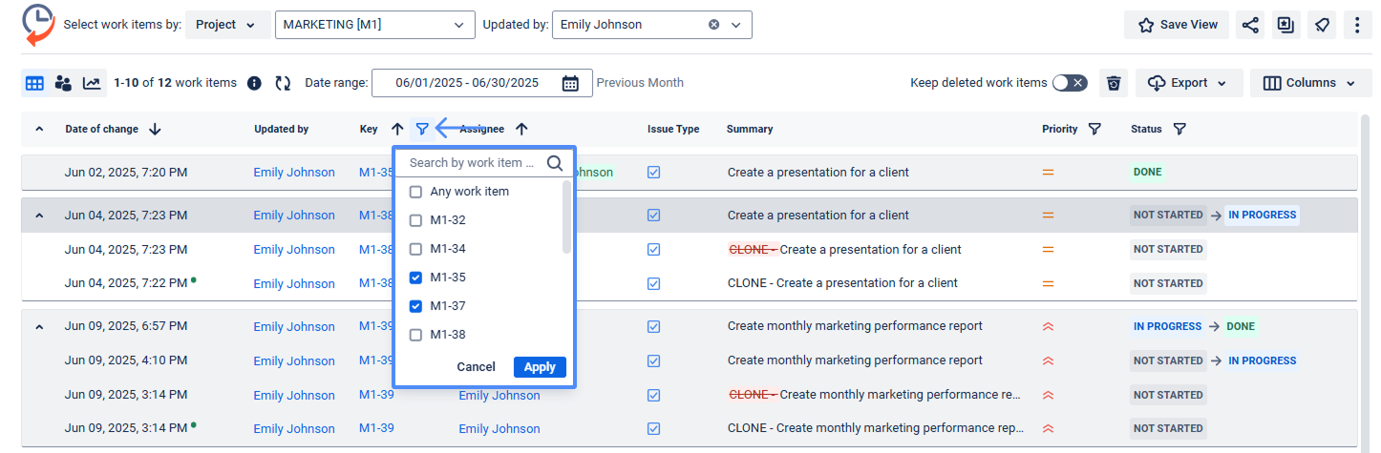Click the share icon next to Save View
1381x453 pixels.
coord(1249,25)
